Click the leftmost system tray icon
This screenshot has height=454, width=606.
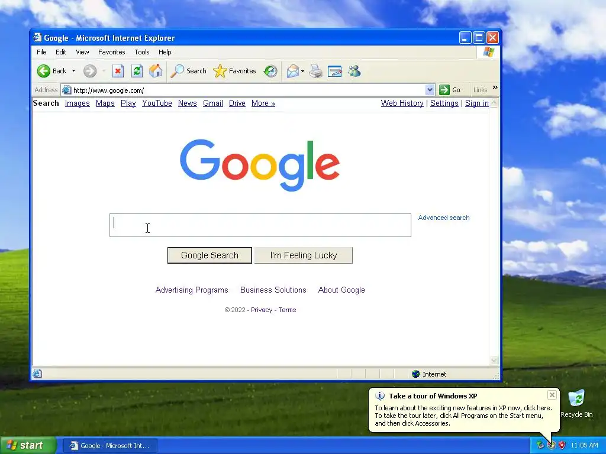(x=540, y=446)
